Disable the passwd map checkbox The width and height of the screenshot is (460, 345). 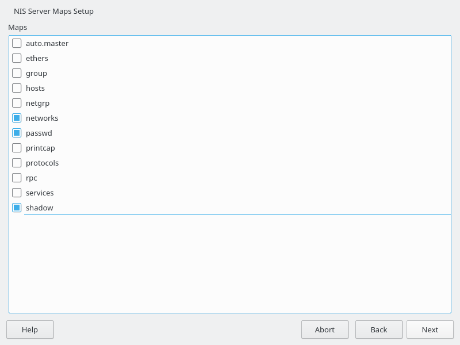(x=17, y=133)
